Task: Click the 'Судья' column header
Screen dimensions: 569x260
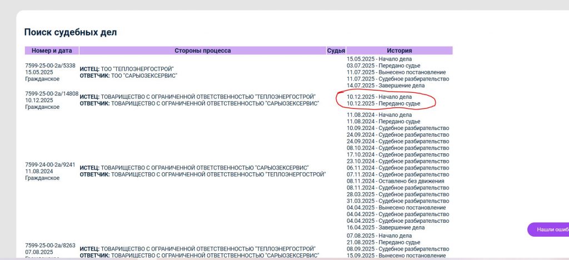Action: pyautogui.click(x=336, y=51)
